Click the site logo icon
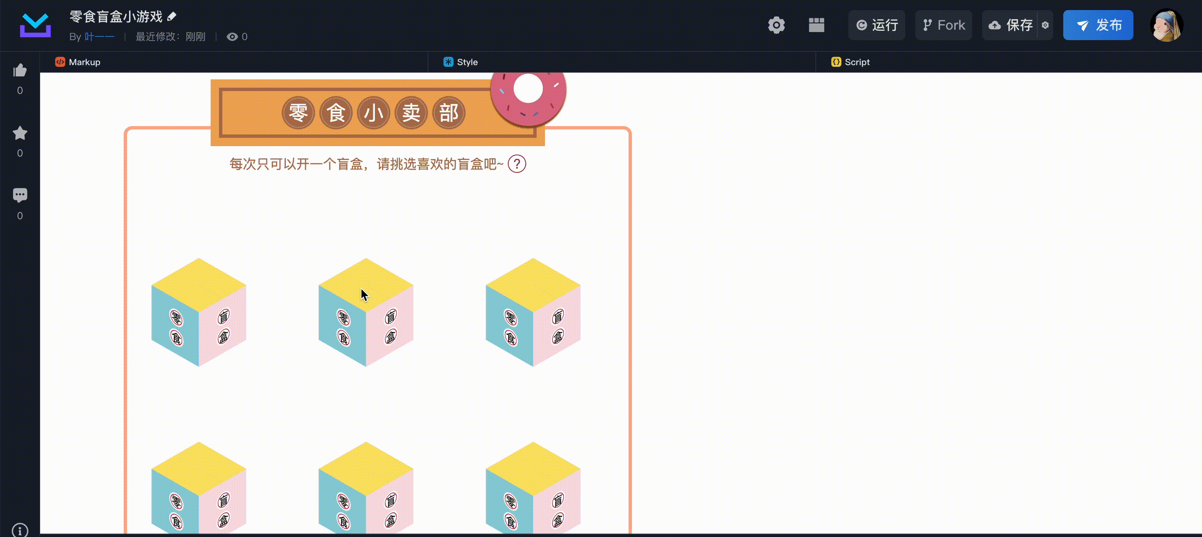1202x537 pixels. [35, 25]
